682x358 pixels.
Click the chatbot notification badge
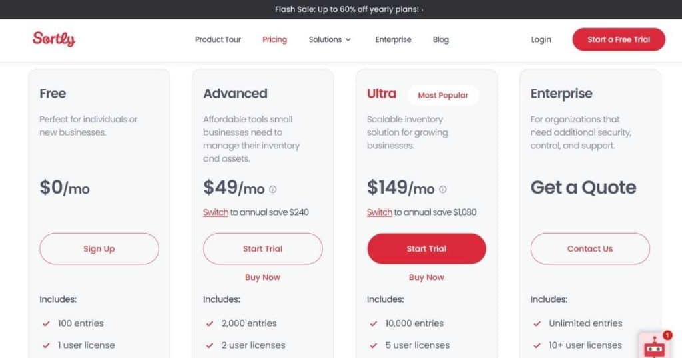click(x=667, y=335)
